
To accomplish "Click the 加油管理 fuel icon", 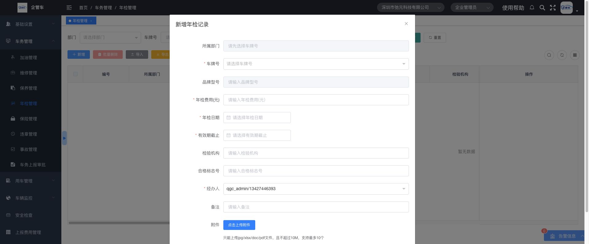I will [x=13, y=57].
